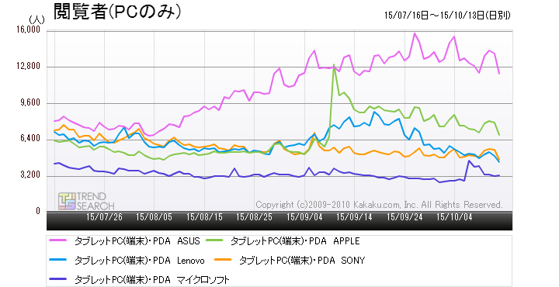559x287 pixels.
Task: Click the 15/07/26 date axis label
Action: [104, 217]
